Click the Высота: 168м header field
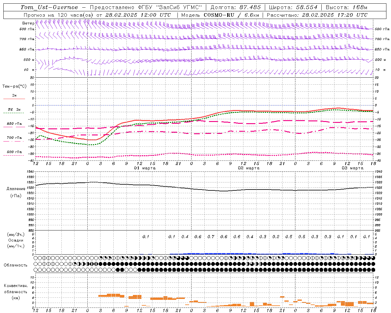The height and width of the screenshot is (313, 391). [x=346, y=7]
